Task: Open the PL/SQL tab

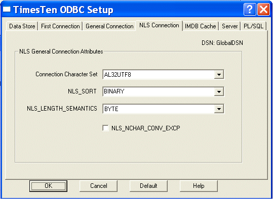Action: 253,26
